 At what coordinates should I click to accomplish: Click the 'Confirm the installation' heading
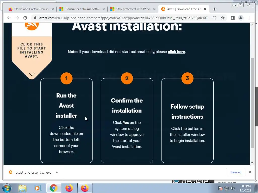127,106
